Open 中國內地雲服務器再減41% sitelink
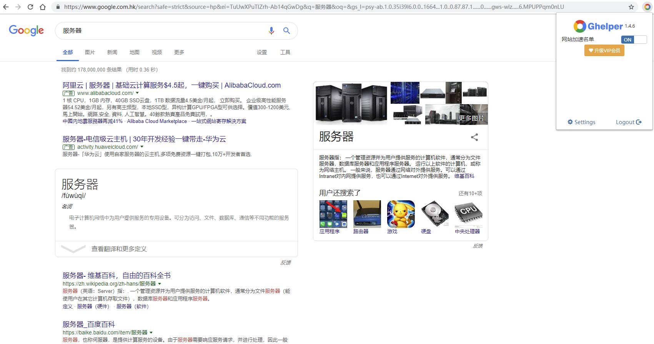The image size is (654, 344). pos(93,121)
